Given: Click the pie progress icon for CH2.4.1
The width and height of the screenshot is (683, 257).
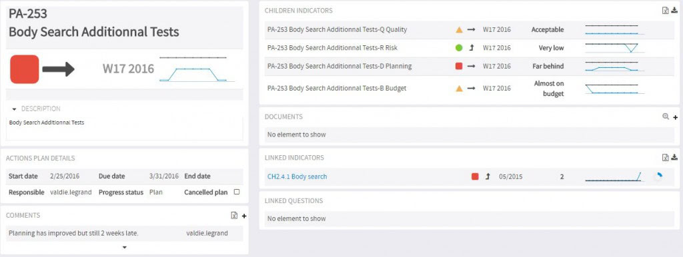Looking at the screenshot, I should click(658, 176).
